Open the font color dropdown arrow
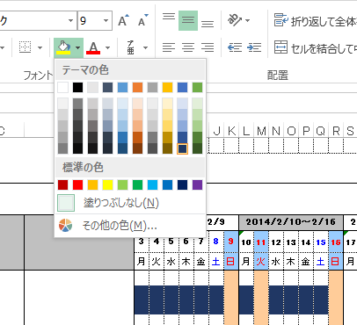The height and width of the screenshot is (325, 357). tap(107, 47)
